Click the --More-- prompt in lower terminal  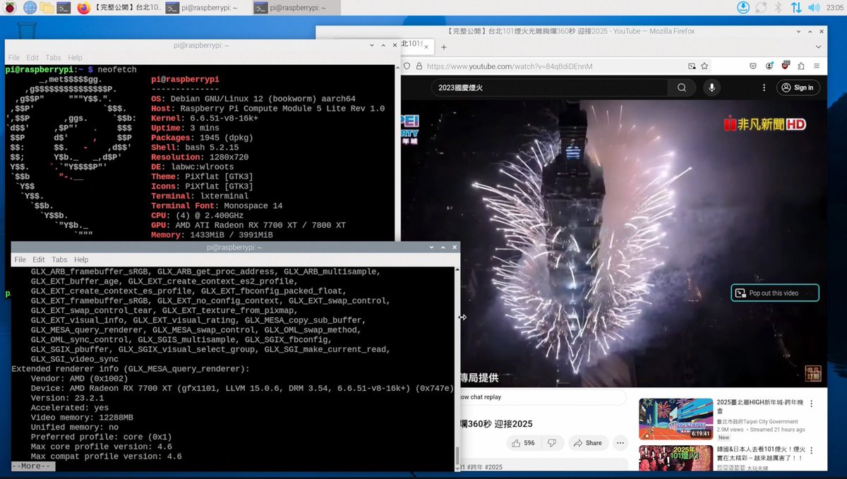[x=32, y=466]
